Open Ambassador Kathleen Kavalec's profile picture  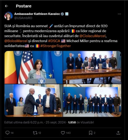pyautogui.click(x=8, y=16)
